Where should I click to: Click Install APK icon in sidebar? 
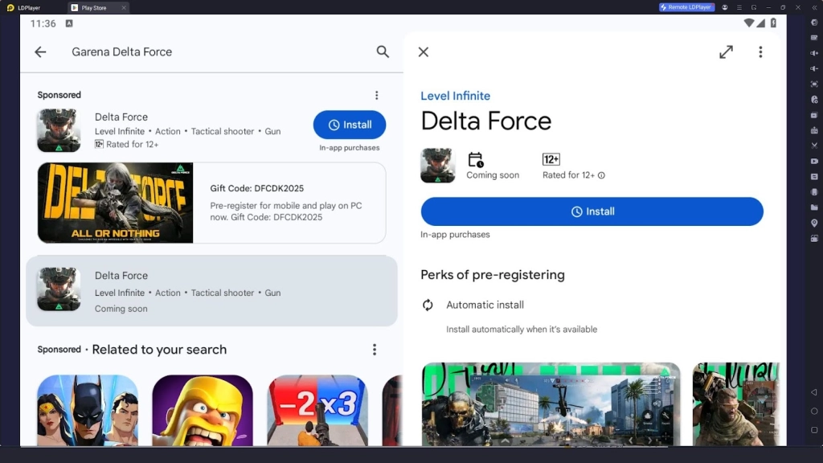coord(814,130)
